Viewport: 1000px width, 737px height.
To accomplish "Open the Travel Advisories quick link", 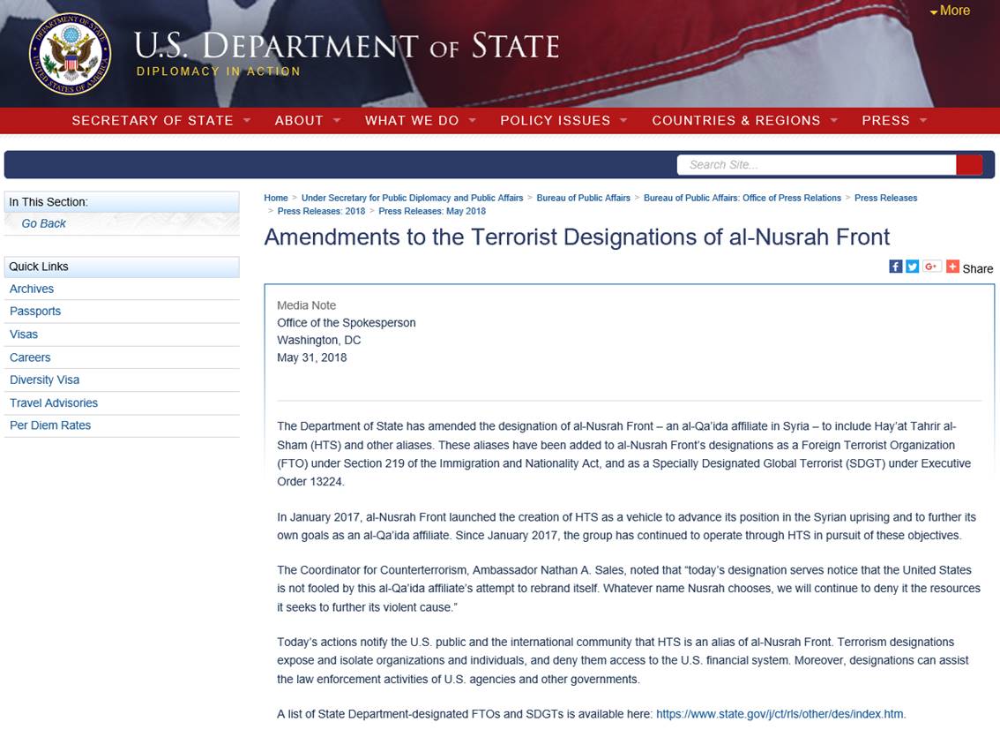I will (x=54, y=402).
